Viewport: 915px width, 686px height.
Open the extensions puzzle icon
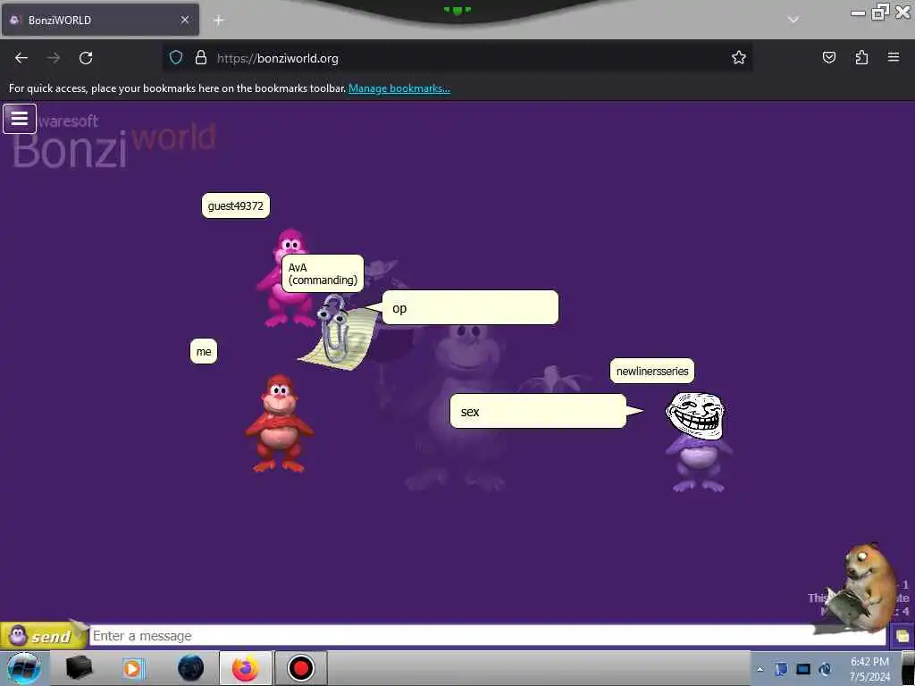[x=861, y=58]
